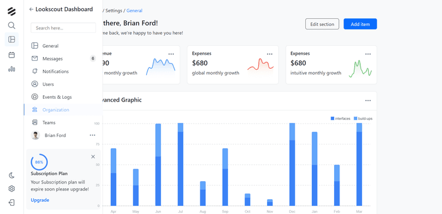Toggle the build-ups legend color swatch
The height and width of the screenshot is (214, 442).
tap(355, 119)
